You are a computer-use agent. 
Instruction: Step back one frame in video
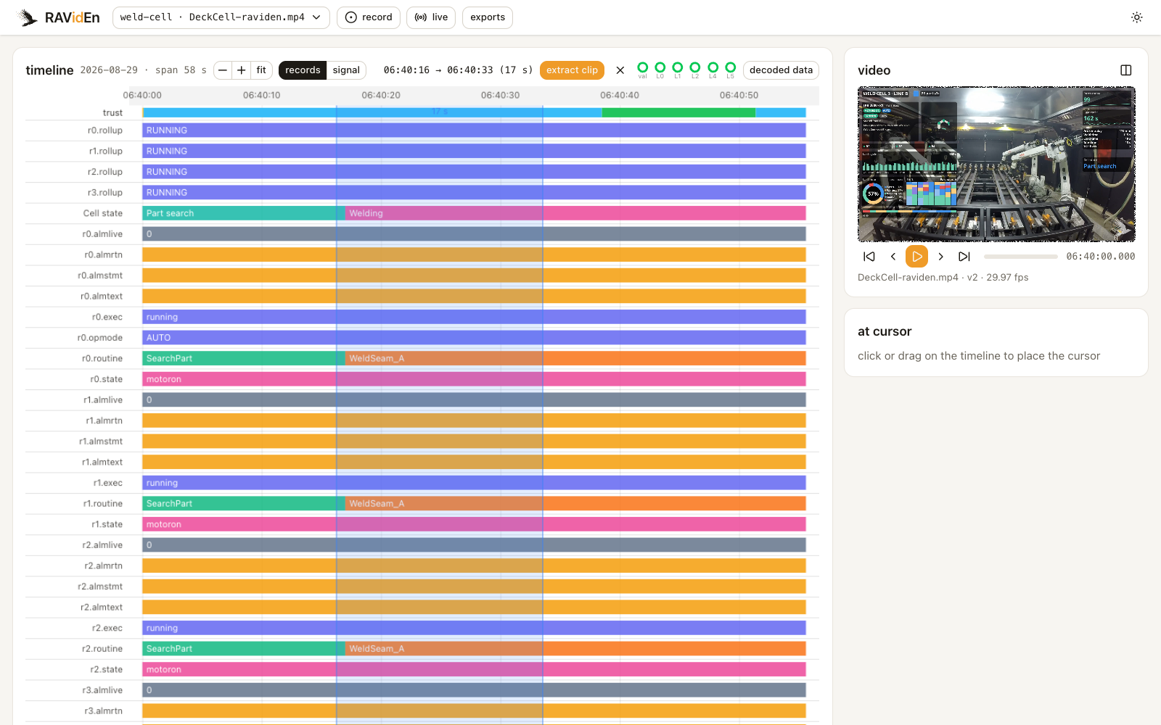[893, 257]
